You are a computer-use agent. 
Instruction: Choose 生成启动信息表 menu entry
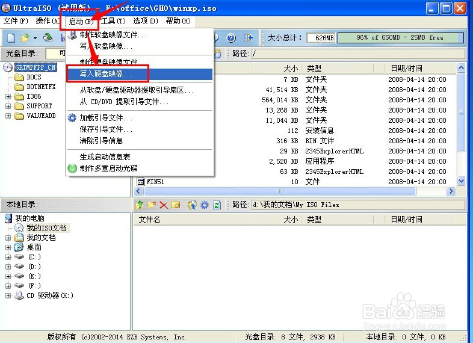point(140,157)
